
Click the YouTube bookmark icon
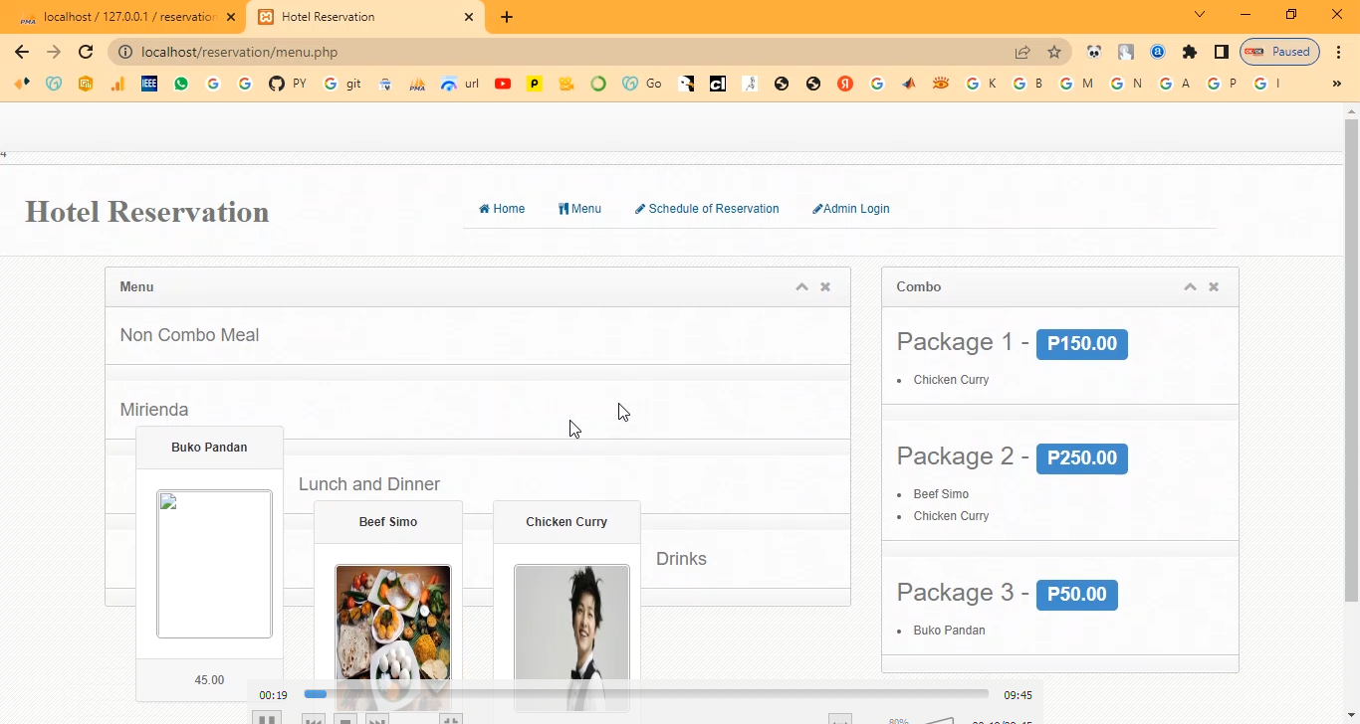coord(503,84)
